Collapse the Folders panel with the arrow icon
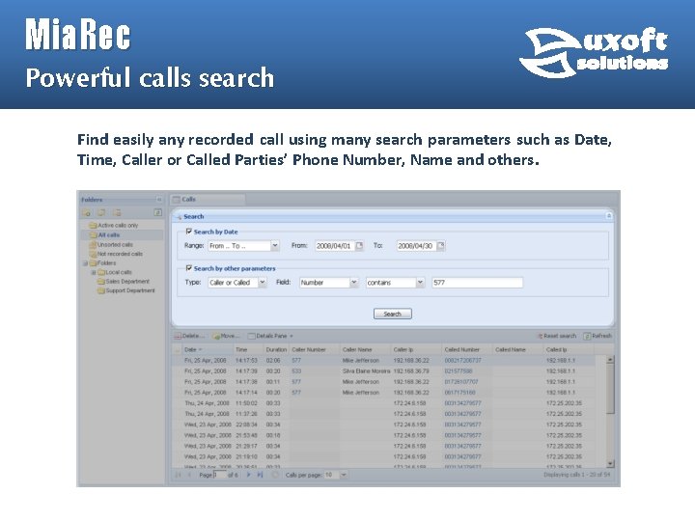Viewport: 695px width, 521px height. 159,200
